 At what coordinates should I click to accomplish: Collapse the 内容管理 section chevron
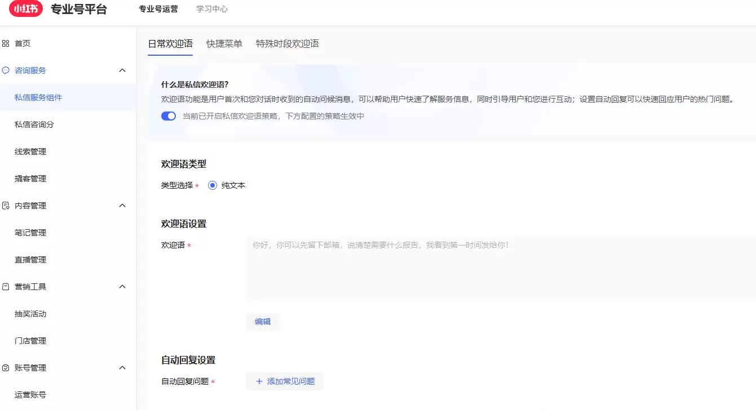click(122, 206)
